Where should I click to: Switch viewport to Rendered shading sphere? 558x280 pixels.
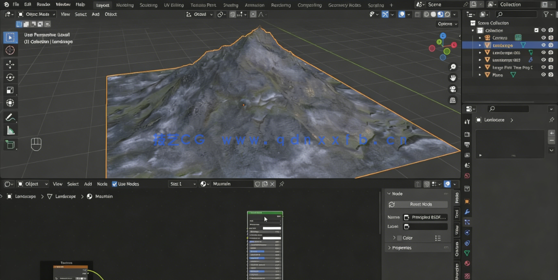[447, 14]
